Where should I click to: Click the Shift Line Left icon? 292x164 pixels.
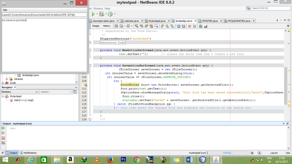coord(178,26)
